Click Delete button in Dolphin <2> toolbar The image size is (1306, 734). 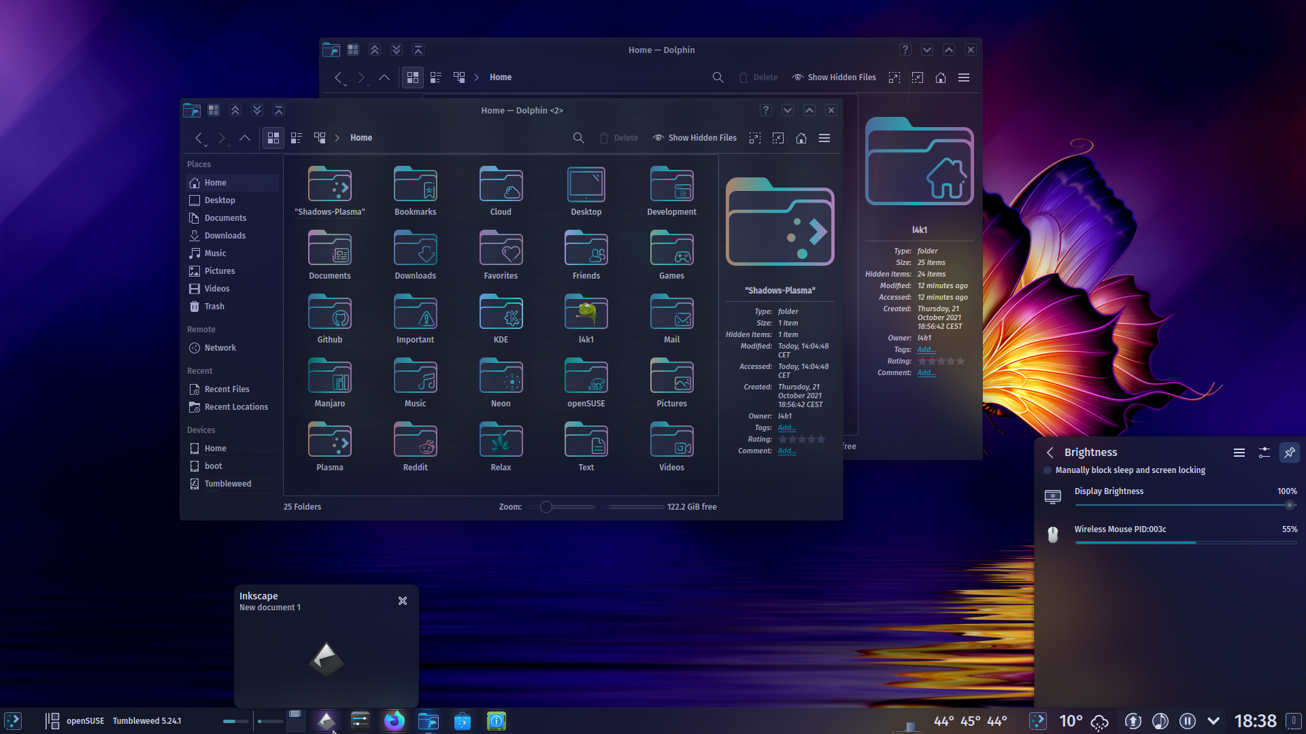(x=618, y=138)
